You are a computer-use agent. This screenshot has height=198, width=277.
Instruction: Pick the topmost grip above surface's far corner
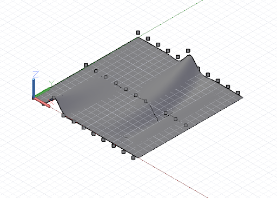tap(138, 32)
